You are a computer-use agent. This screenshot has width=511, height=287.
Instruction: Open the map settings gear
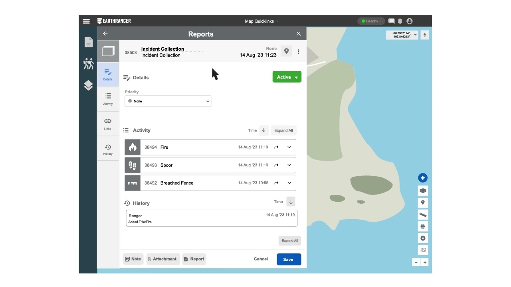(423, 238)
